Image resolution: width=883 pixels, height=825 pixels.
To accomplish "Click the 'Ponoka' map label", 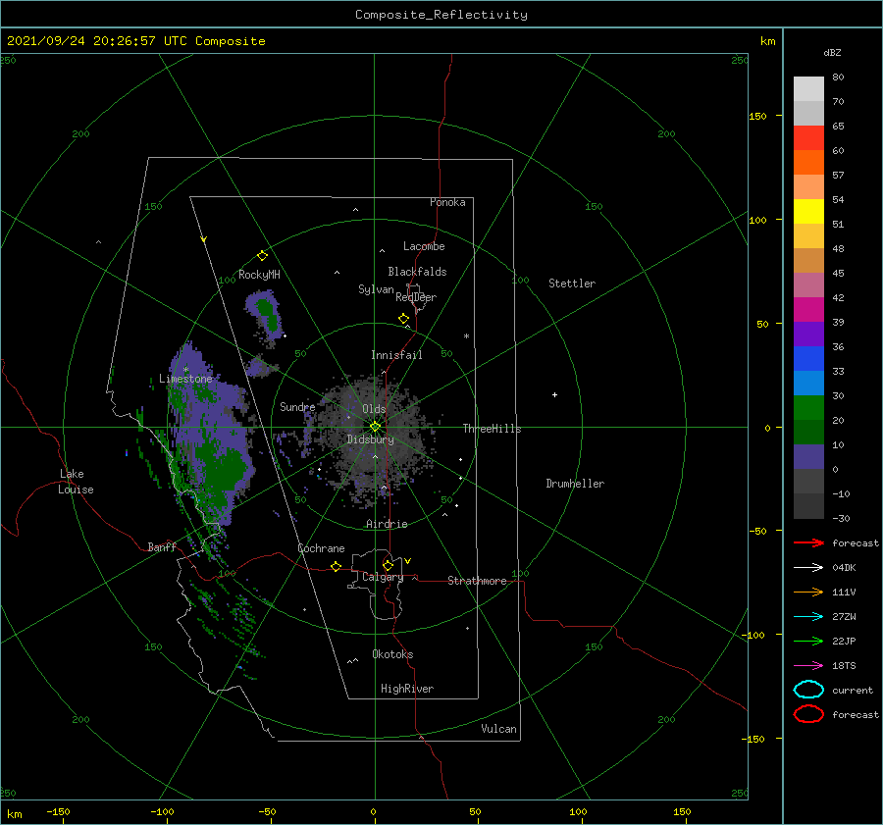I will [x=447, y=202].
